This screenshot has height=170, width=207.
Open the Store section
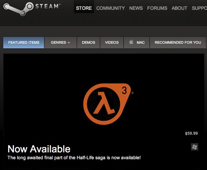pyautogui.click(x=84, y=8)
